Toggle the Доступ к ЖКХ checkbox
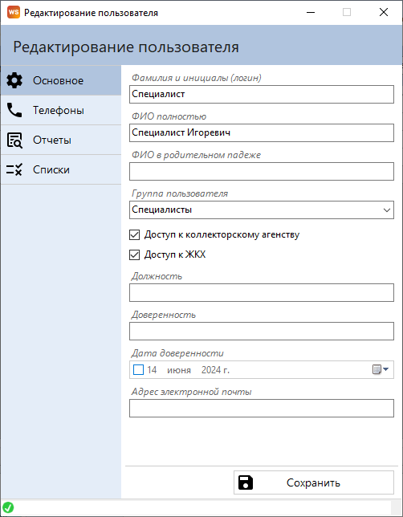Viewport: 403px width, 517px height. (x=135, y=254)
